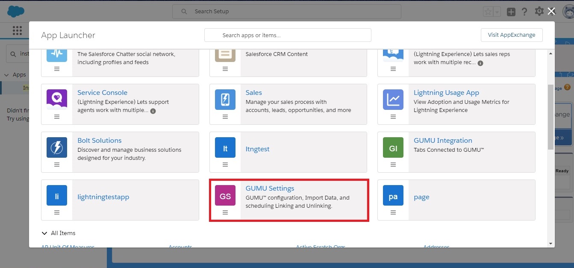Image resolution: width=574 pixels, height=268 pixels.
Task: Click the 'lt' icon for ltngtest
Action: [x=225, y=147]
